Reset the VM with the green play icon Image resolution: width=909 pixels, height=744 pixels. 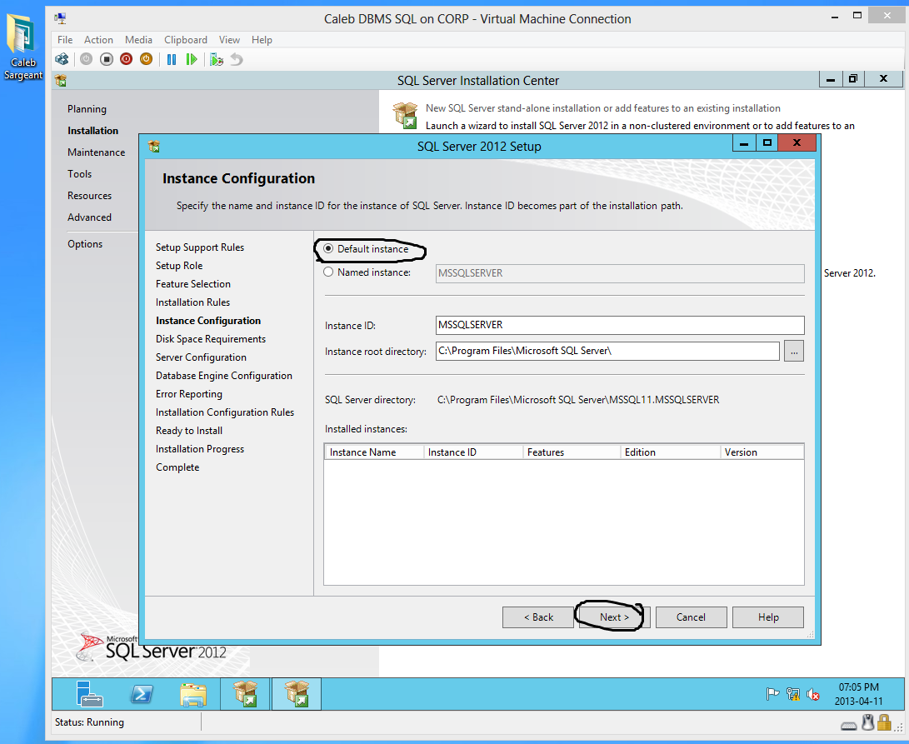click(x=192, y=59)
